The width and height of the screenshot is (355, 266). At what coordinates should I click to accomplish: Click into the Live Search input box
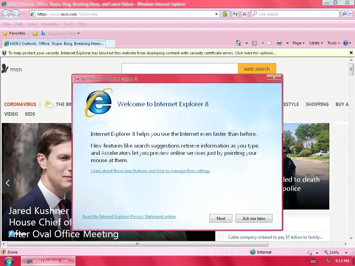295,14
